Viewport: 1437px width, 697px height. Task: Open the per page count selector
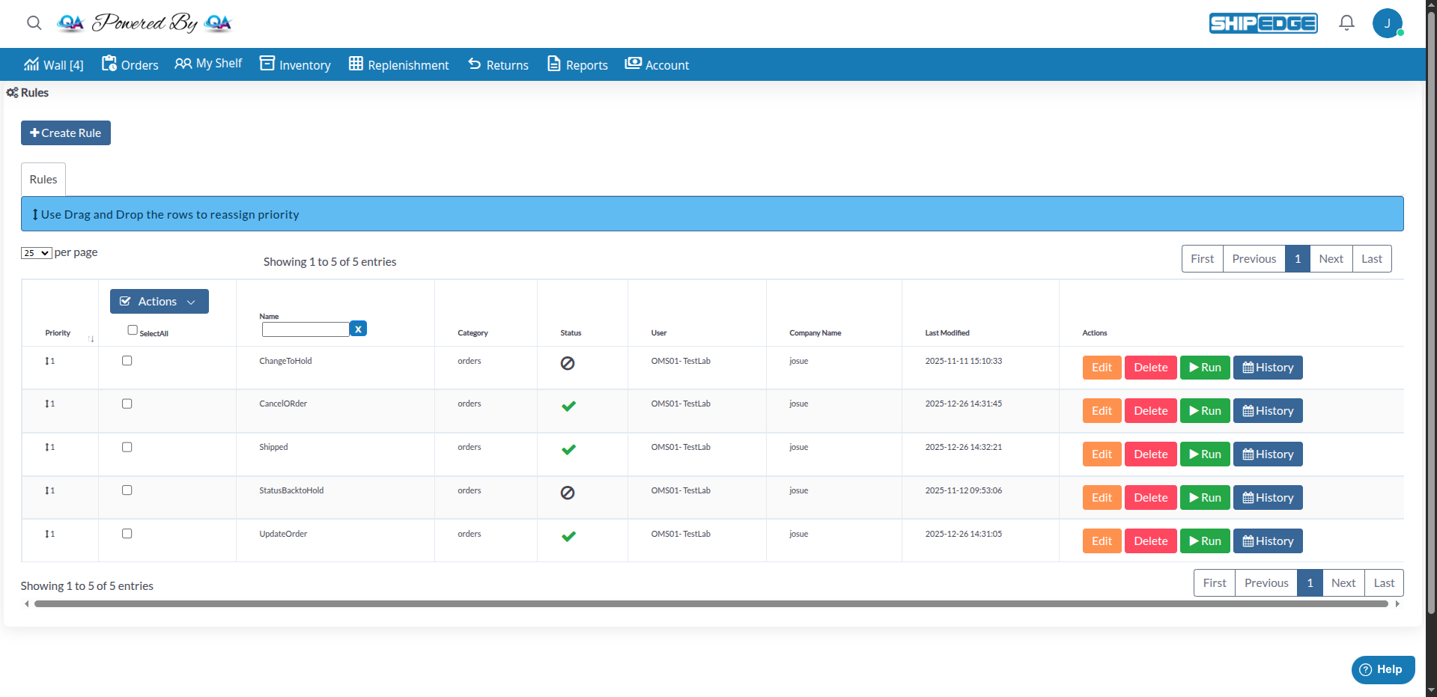point(36,253)
